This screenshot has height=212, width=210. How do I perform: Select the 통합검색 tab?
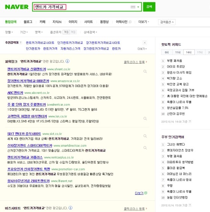[11, 22]
